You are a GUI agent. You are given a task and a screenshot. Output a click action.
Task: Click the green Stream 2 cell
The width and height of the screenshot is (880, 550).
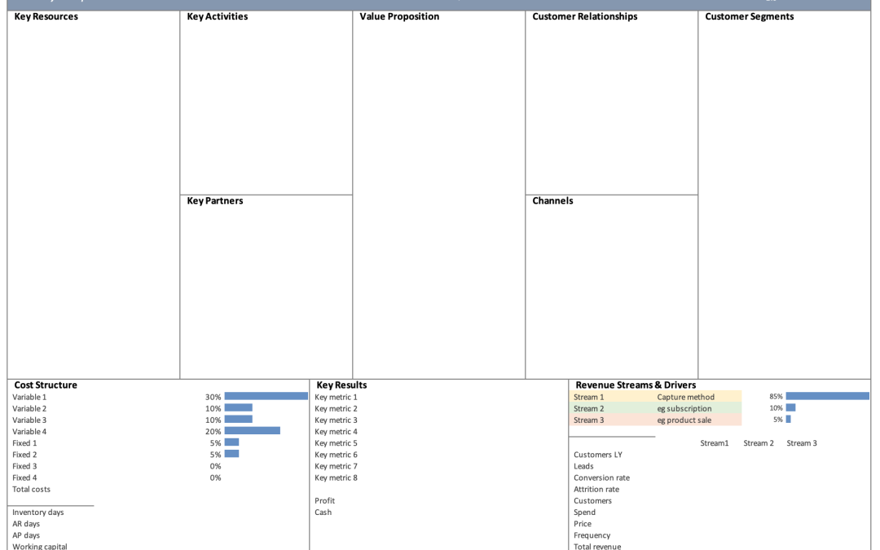[x=589, y=408]
